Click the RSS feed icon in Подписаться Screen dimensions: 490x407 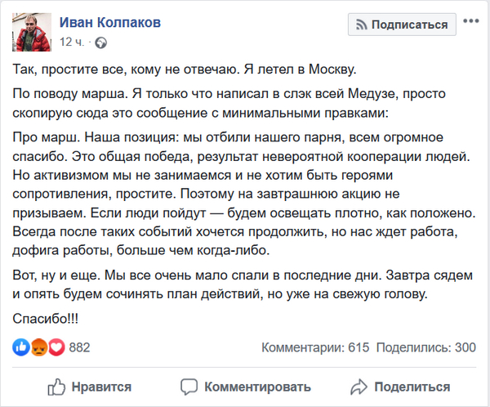click(x=359, y=25)
